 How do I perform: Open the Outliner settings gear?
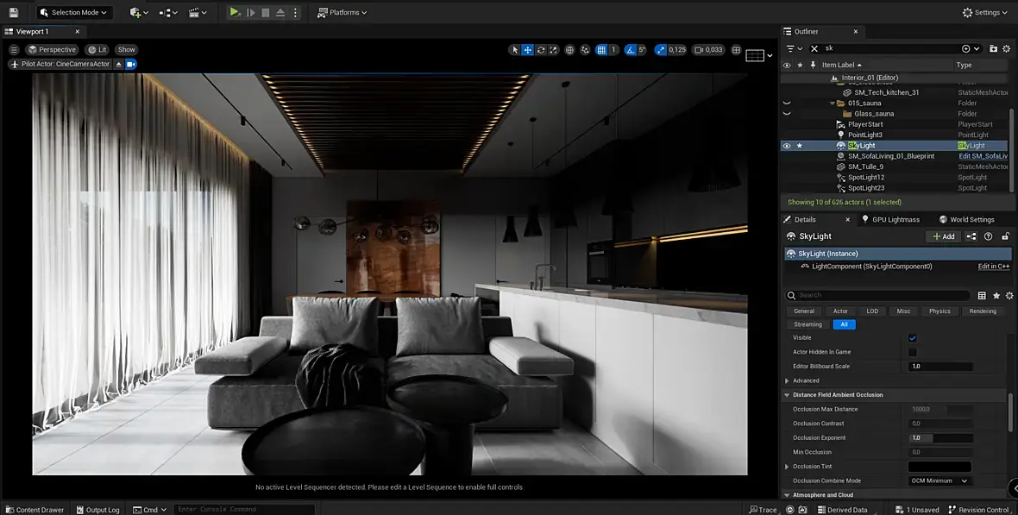click(x=1007, y=48)
